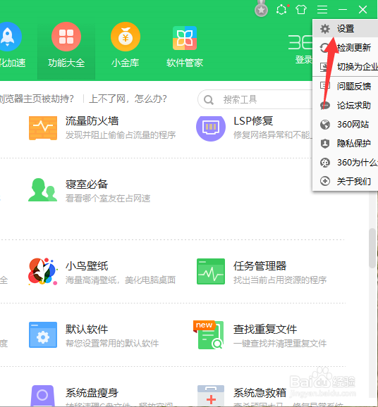
Task: Open 论坛求助 from the menu
Action: click(346, 106)
